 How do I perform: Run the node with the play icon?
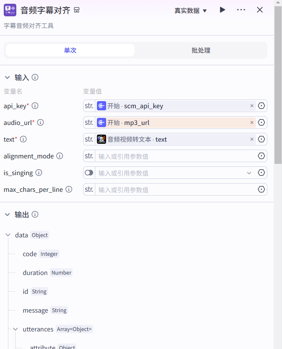(x=222, y=10)
